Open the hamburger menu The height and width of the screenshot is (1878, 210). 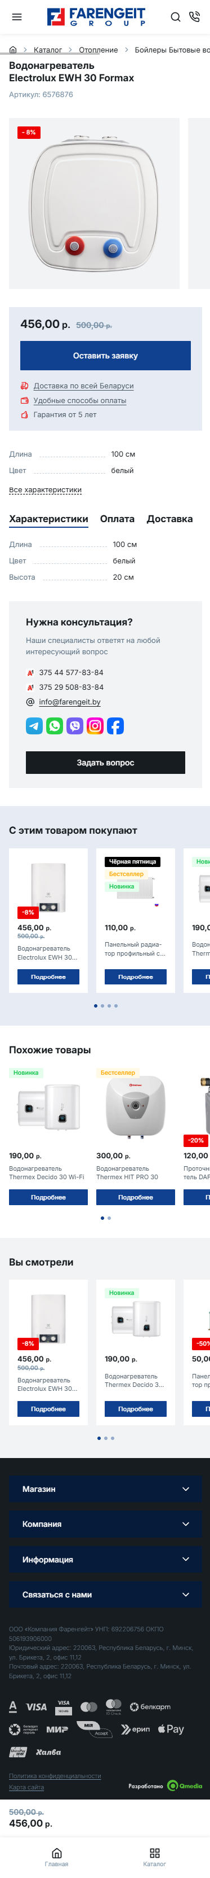tap(17, 17)
